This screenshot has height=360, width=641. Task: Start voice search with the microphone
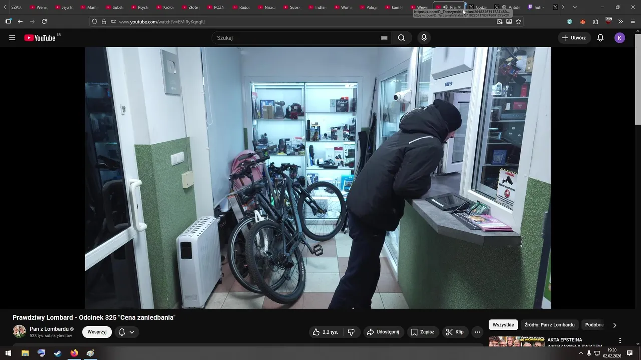[x=424, y=38]
